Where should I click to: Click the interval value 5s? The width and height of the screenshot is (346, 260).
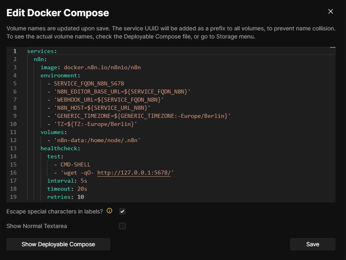tap(83, 181)
